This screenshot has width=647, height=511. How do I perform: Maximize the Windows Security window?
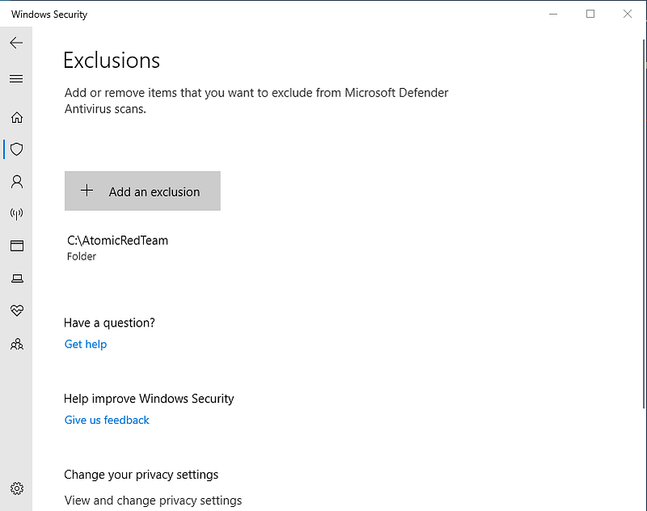click(590, 14)
